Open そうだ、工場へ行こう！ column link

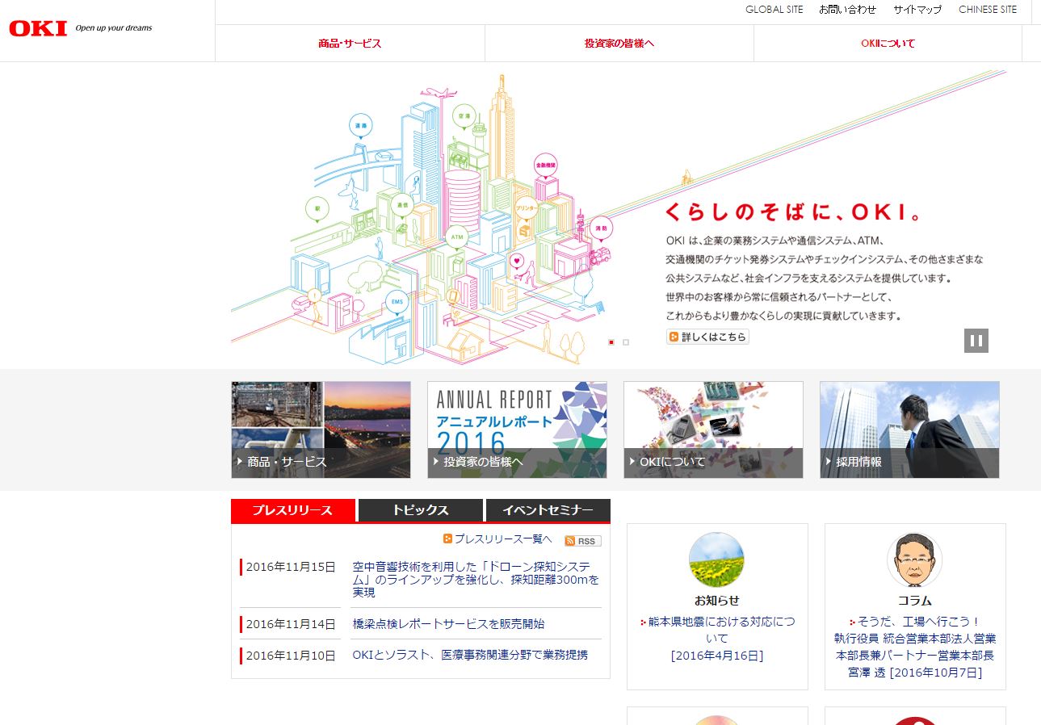click(919, 622)
